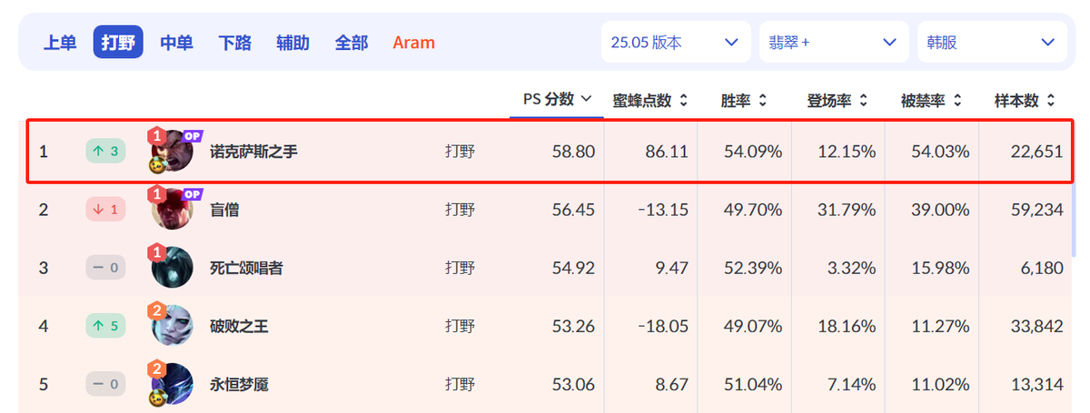1090x413 pixels.
Task: Click the 永恒梦魇 champion portrait
Action: pos(173,383)
